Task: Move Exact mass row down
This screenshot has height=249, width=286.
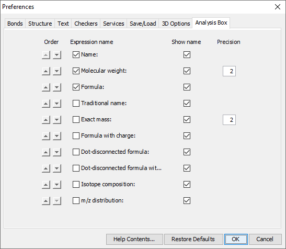Action: [x=57, y=120]
